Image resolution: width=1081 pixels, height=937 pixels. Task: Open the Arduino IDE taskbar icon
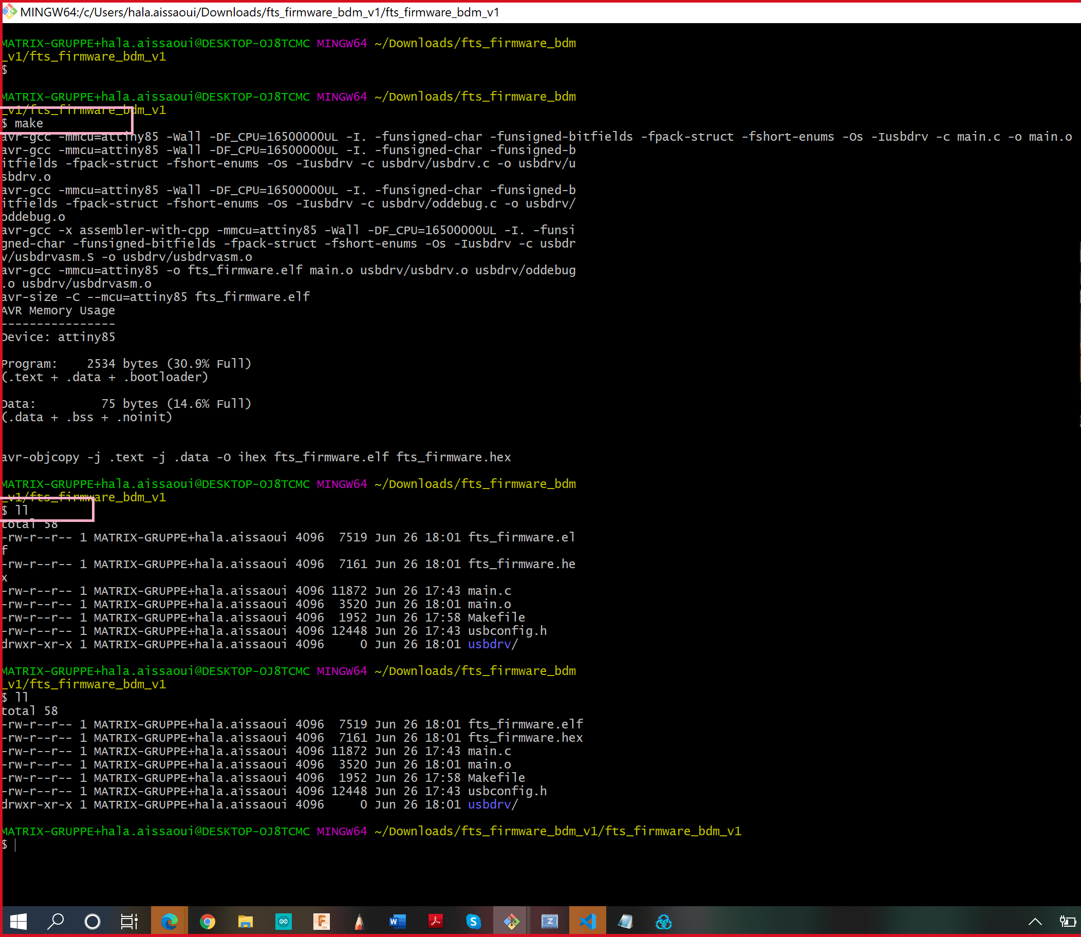[284, 922]
